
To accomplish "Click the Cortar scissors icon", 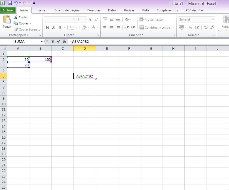I will click(16, 17).
